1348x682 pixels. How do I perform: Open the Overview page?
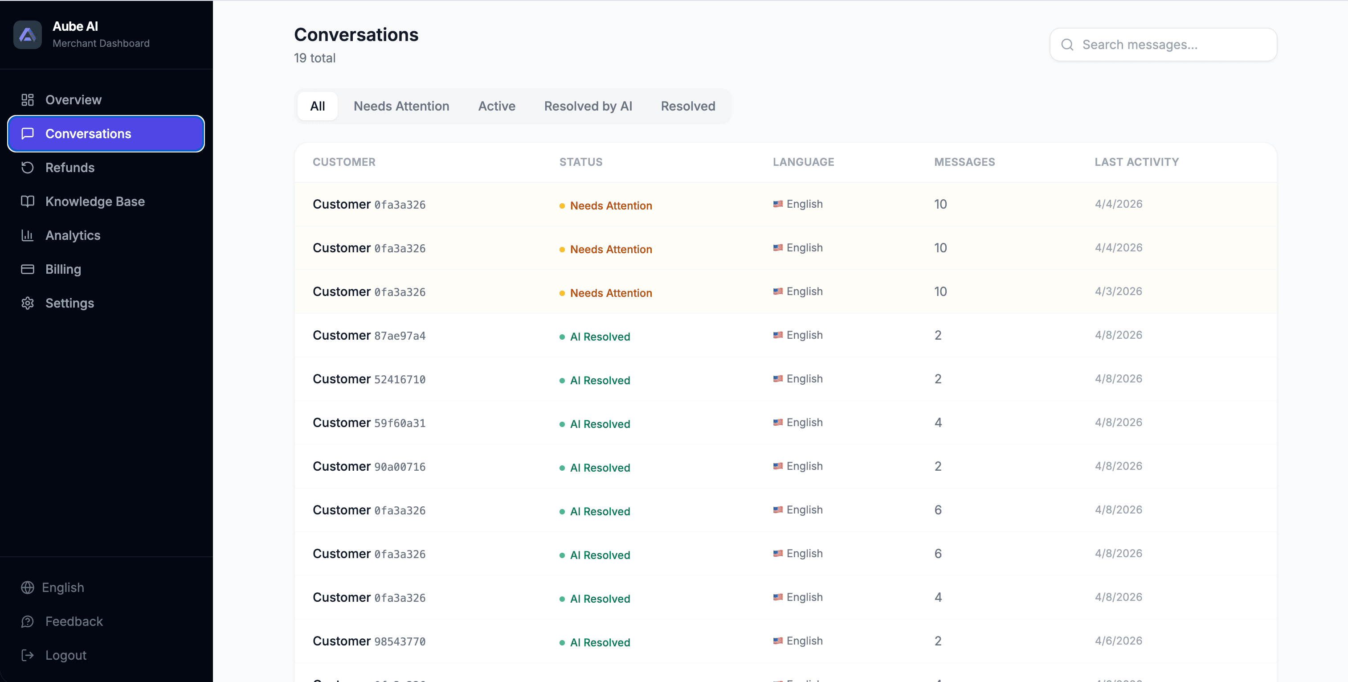point(106,99)
